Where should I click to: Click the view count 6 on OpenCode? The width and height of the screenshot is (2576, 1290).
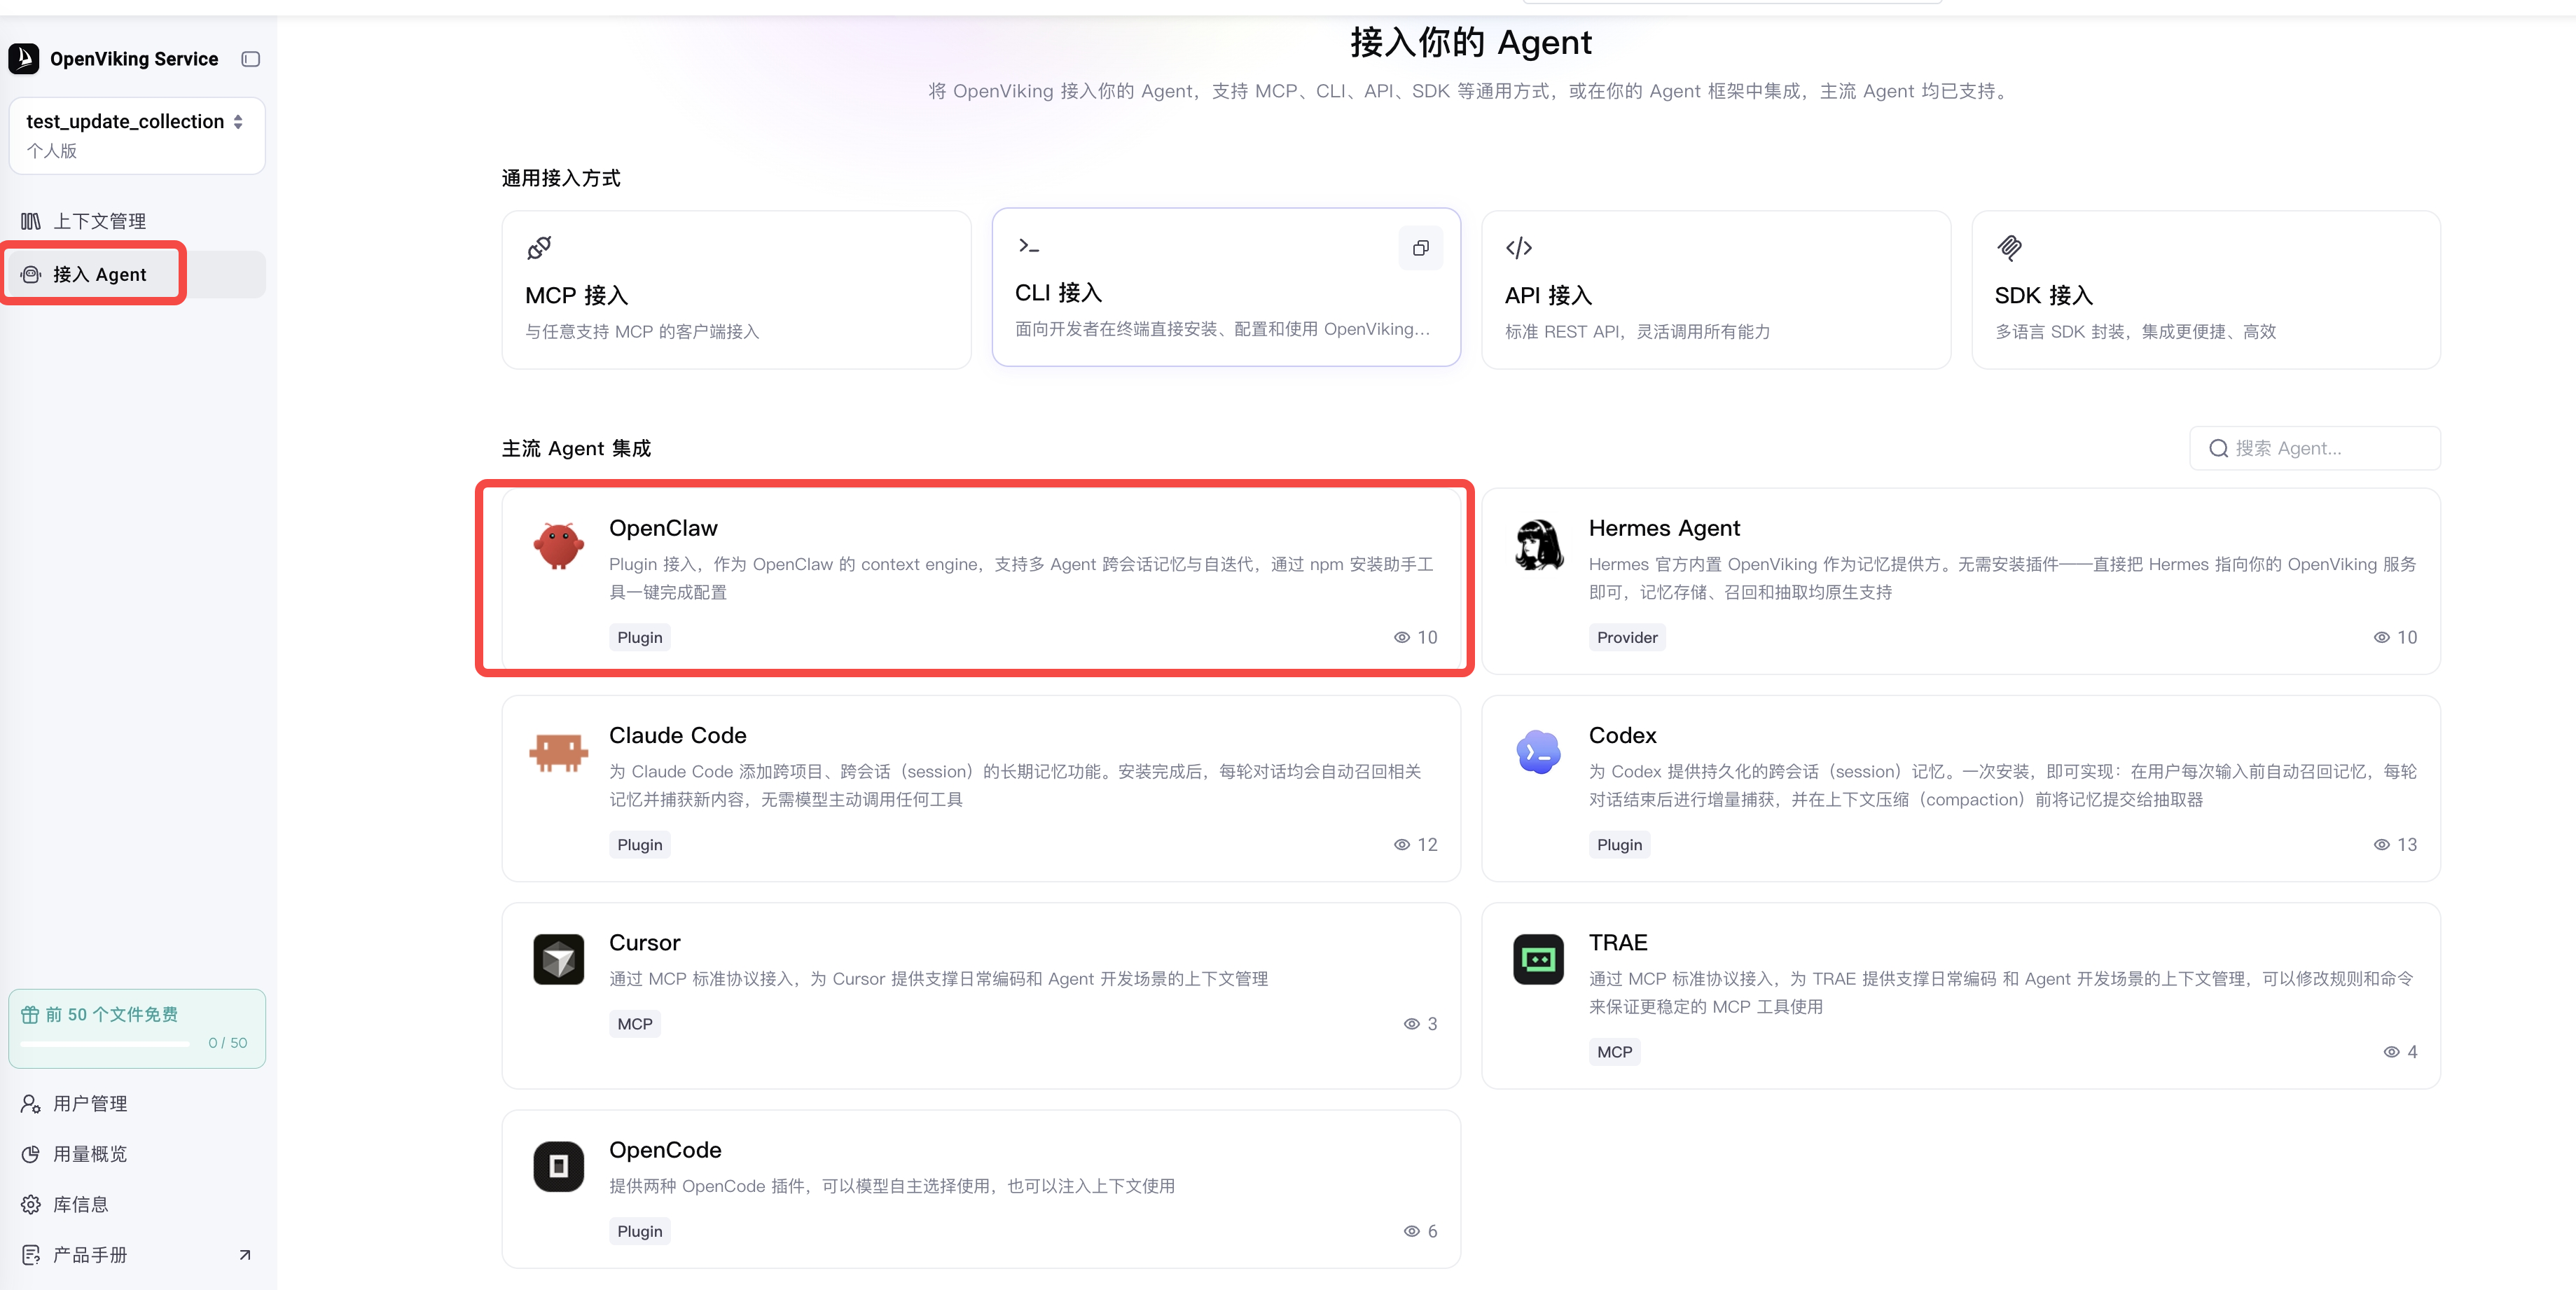[x=1432, y=1232]
